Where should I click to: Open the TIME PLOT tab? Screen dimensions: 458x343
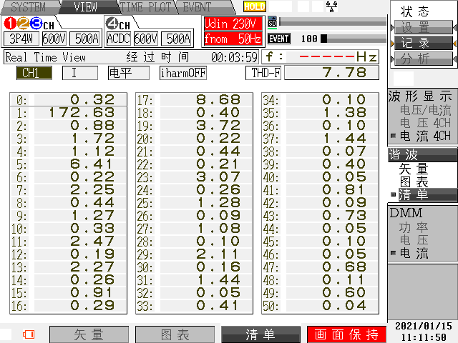coord(145,7)
